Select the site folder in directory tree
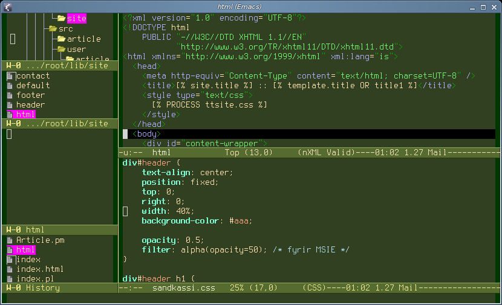The image size is (502, 305). tap(77, 19)
